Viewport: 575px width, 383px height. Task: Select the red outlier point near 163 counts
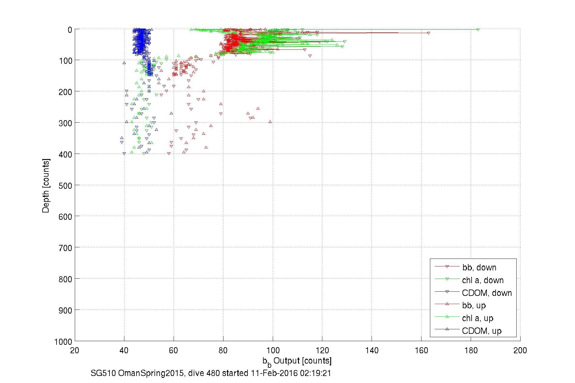point(428,33)
